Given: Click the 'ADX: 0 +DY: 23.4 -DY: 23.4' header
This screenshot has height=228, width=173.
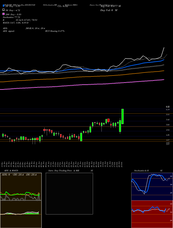Looking at the screenshot, I should 19,175.
